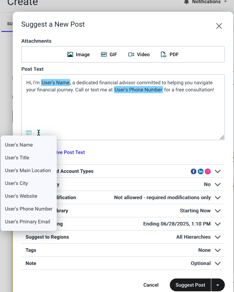Attach an Image to the post
This screenshot has height=292, width=234.
point(78,54)
